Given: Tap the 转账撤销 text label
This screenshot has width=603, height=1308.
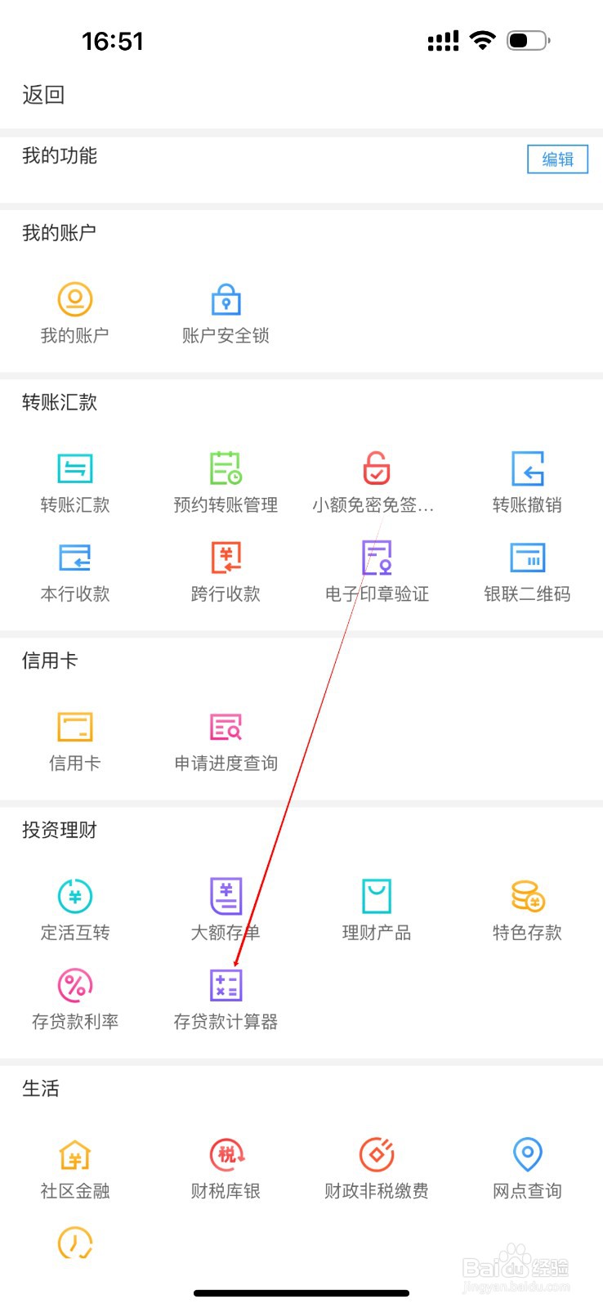Looking at the screenshot, I should 527,504.
